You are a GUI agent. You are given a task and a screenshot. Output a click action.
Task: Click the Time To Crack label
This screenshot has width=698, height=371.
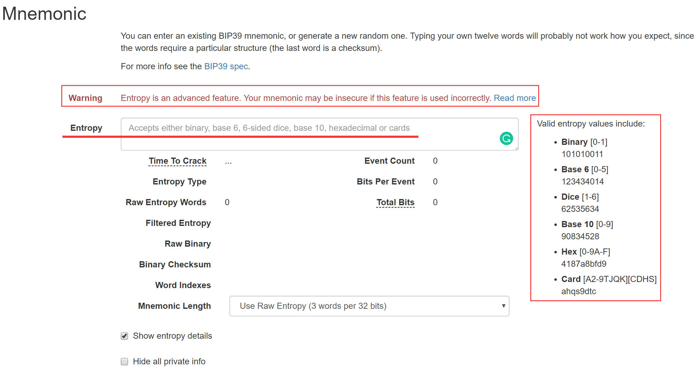point(177,161)
